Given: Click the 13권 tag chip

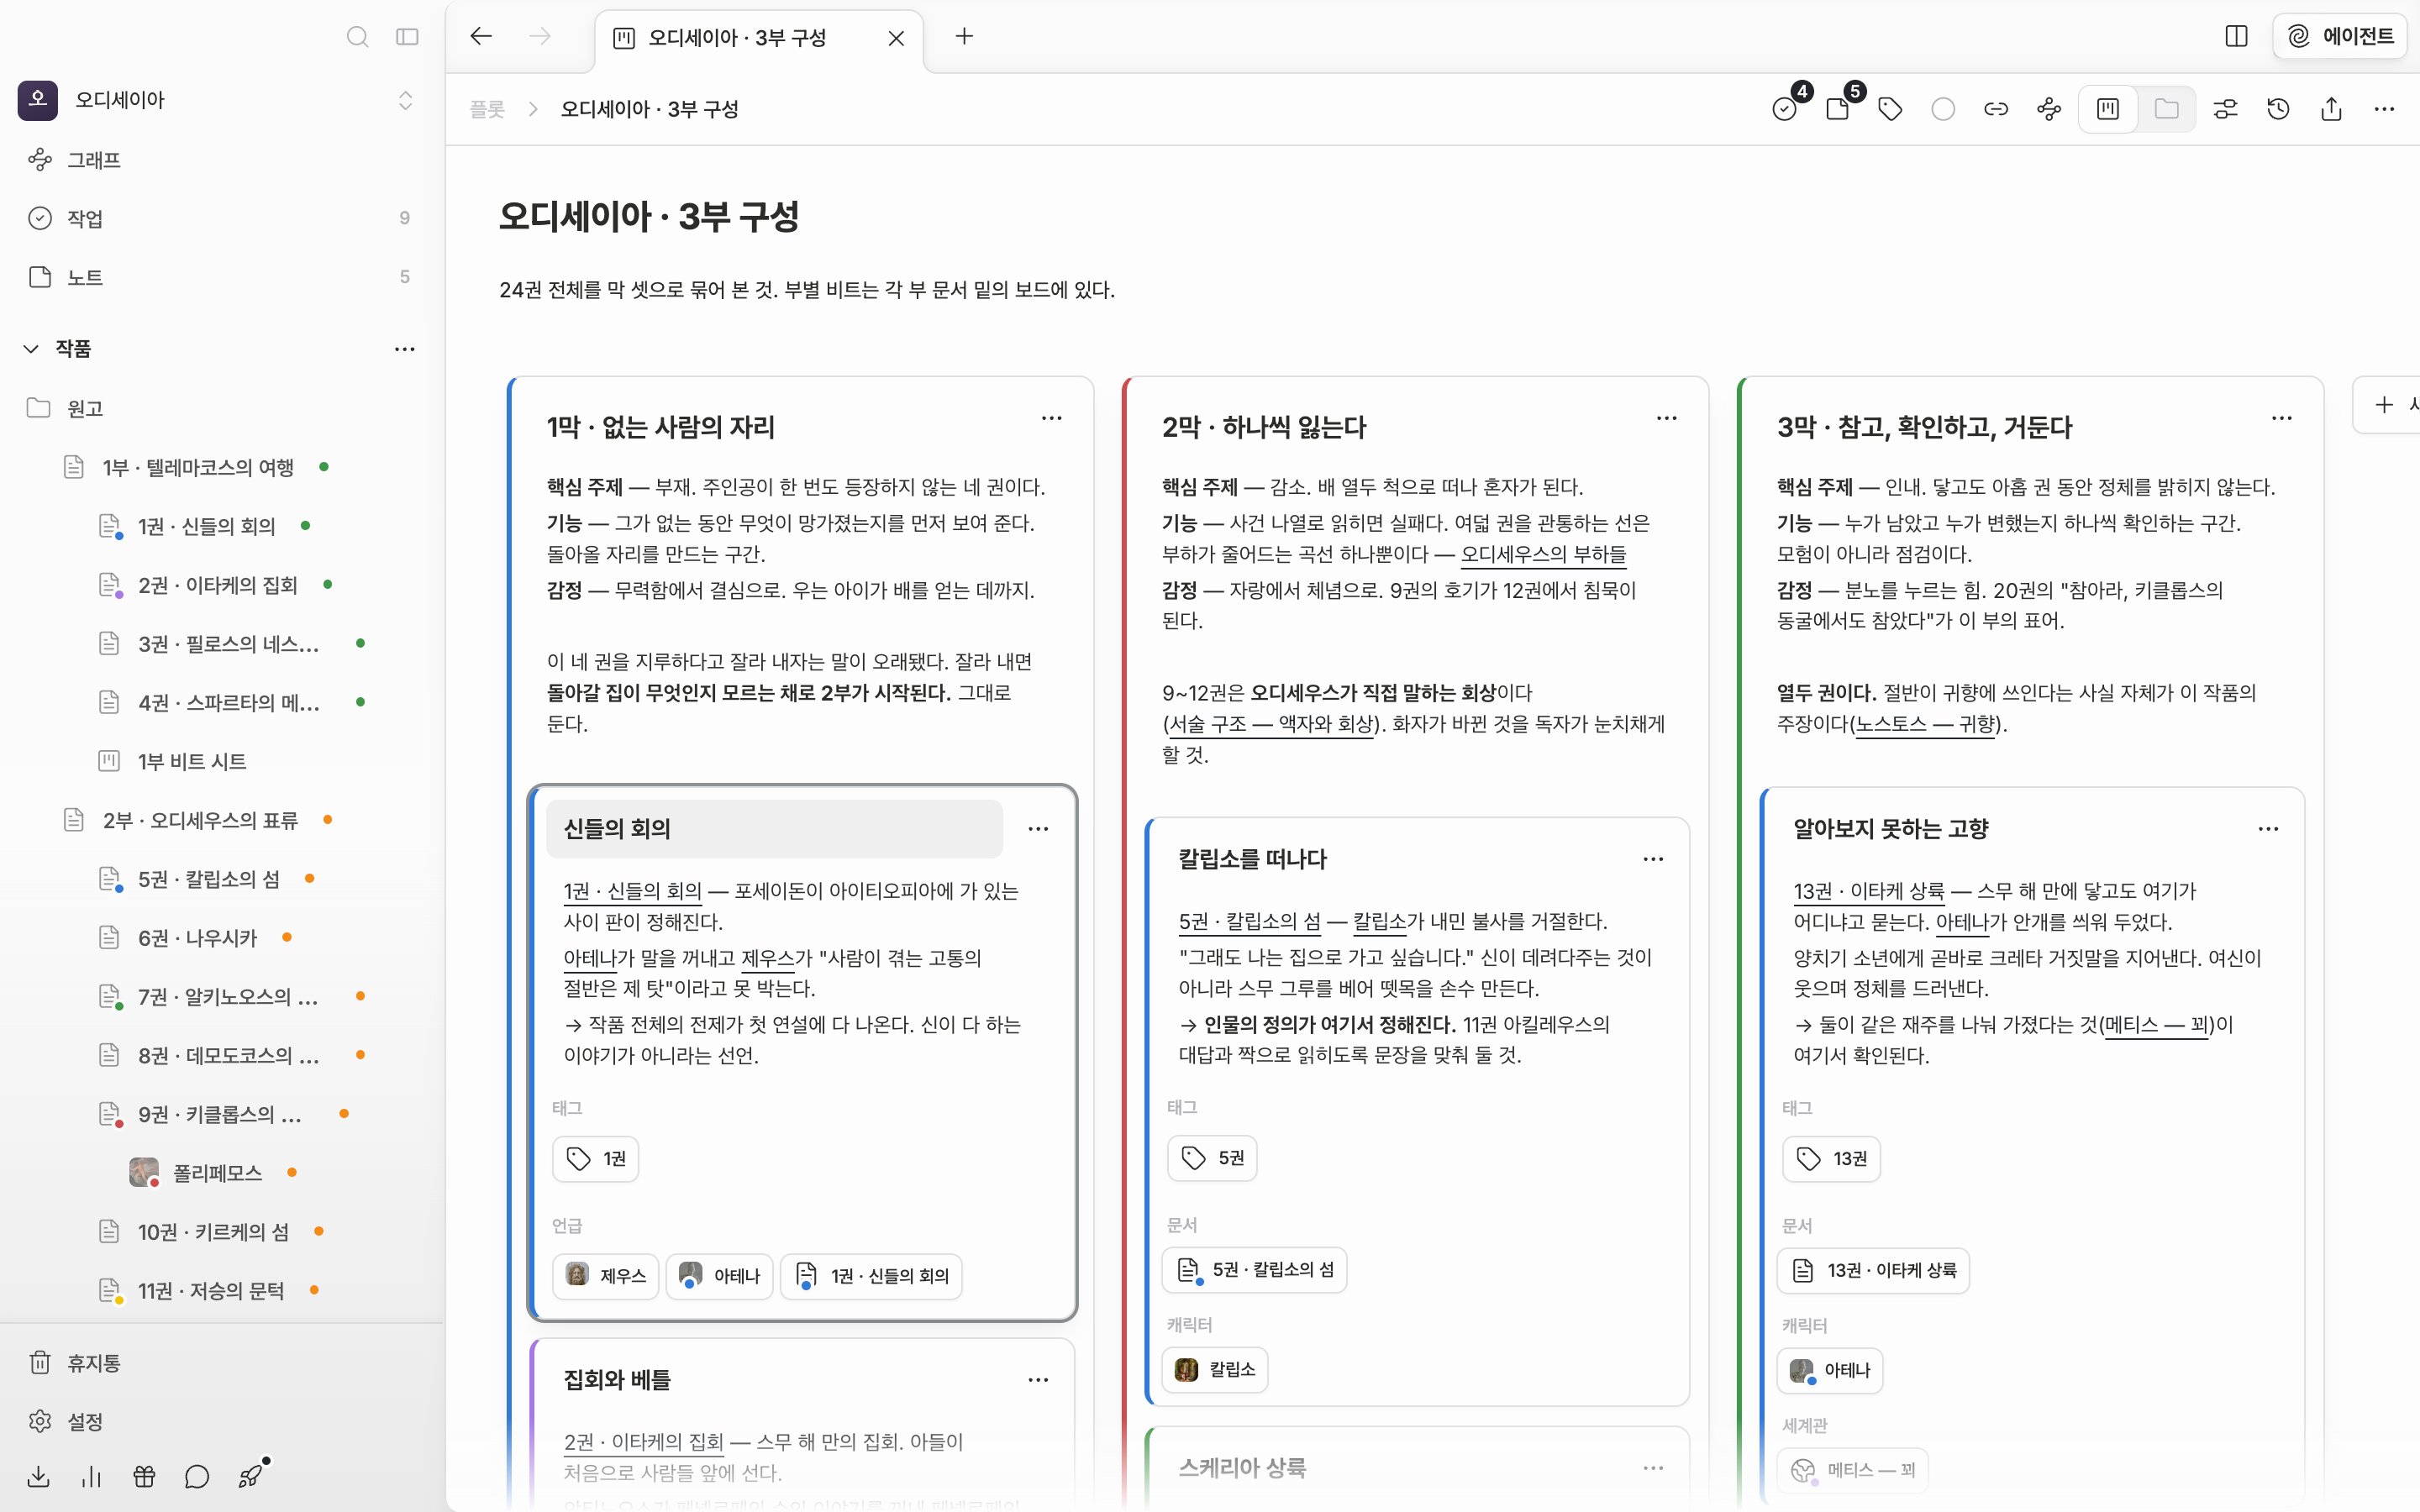Looking at the screenshot, I should pos(1831,1158).
